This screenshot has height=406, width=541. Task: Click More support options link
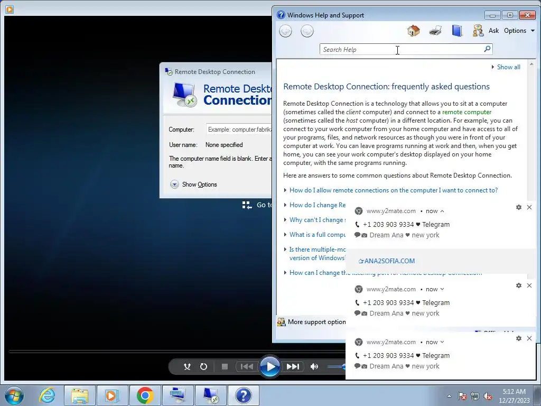317,322
